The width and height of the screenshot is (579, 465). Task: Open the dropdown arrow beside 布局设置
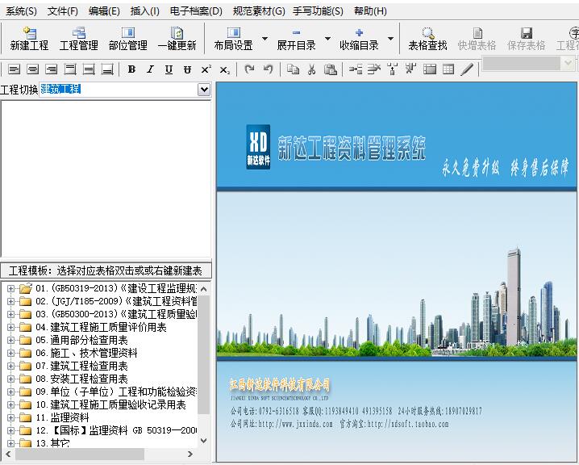click(x=265, y=38)
